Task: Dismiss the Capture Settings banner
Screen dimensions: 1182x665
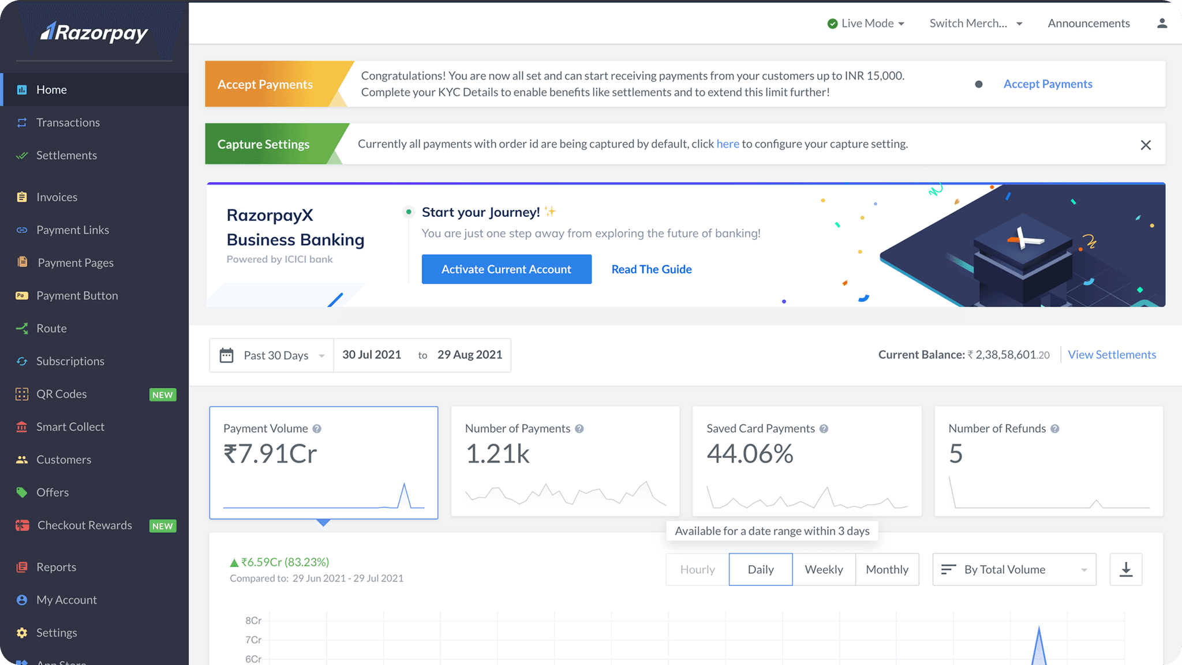Action: point(1146,145)
